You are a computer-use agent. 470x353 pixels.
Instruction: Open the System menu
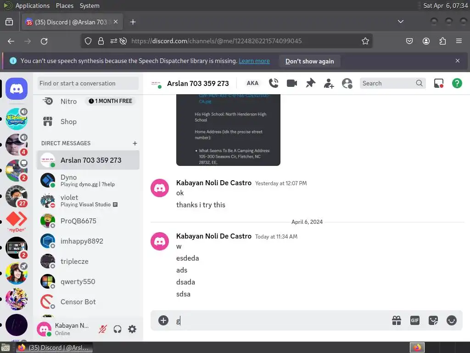[90, 6]
